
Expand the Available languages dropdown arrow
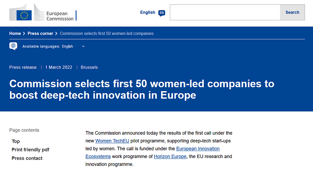(84, 46)
